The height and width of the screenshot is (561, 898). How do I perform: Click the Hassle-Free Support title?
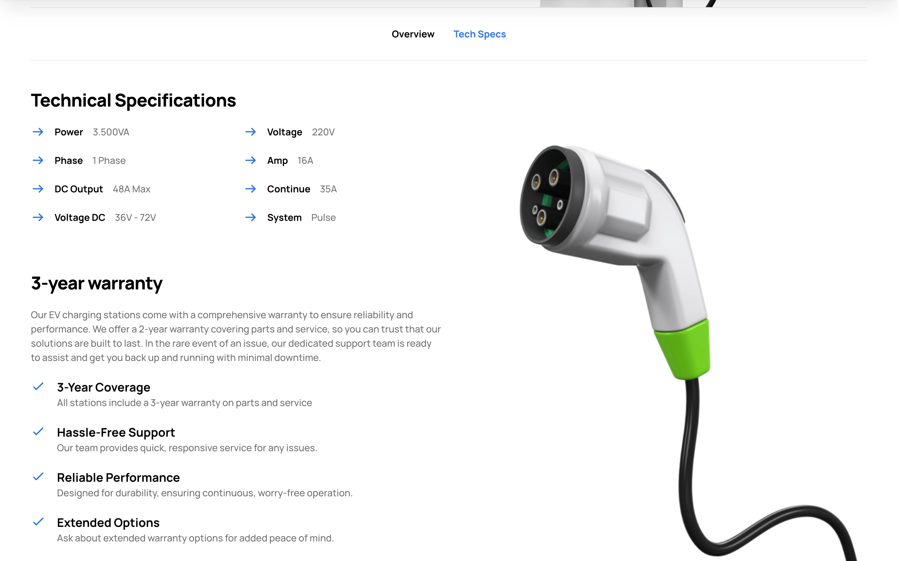(116, 433)
